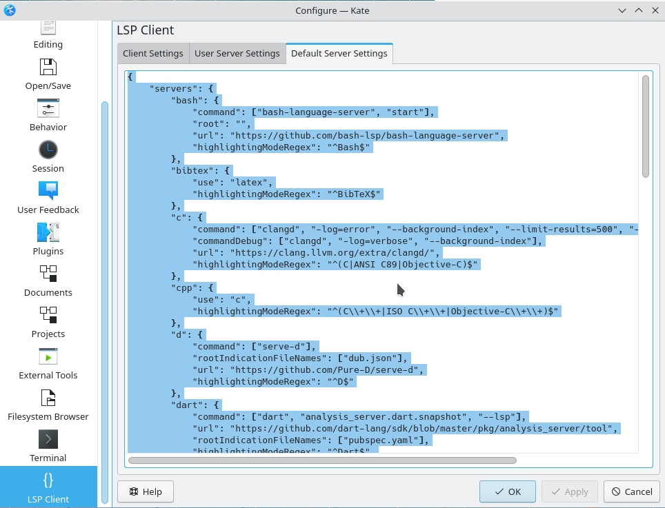Click the "cpp" server entry key
This screenshot has width=665, height=508.
coord(184,288)
